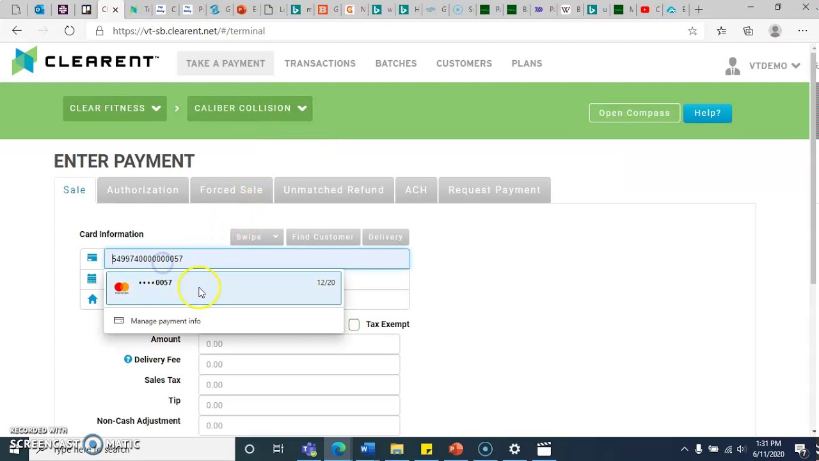Click the Amount input field
This screenshot has height=461, width=819.
tap(299, 344)
